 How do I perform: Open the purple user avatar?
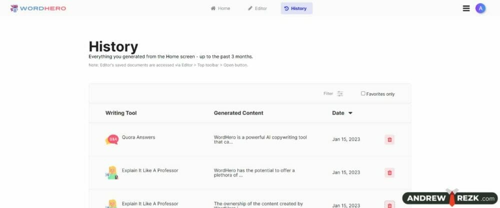[480, 8]
